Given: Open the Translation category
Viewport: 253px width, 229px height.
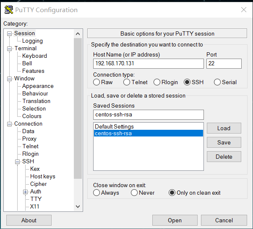Looking at the screenshot, I should pyautogui.click(x=37, y=101).
